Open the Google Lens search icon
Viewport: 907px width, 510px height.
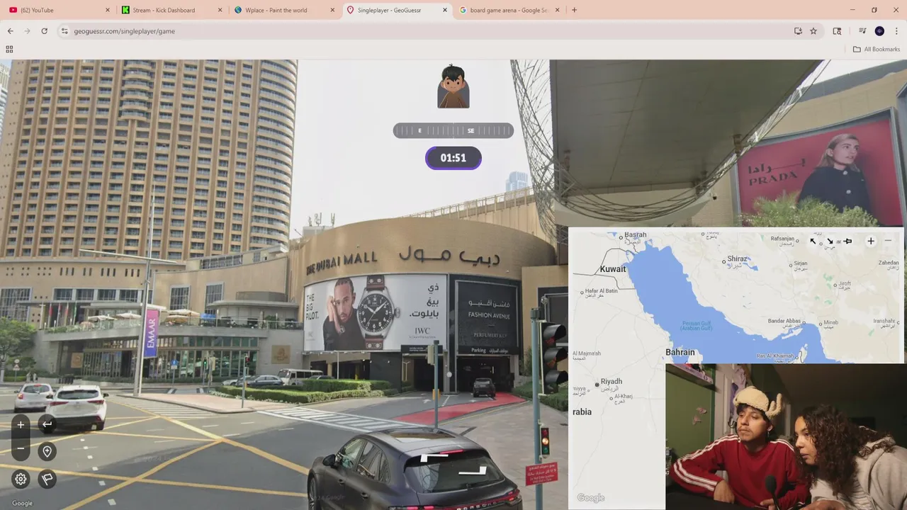[x=837, y=31]
